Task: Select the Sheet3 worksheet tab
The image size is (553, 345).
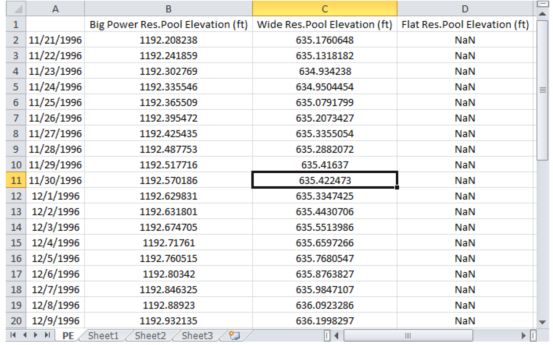Action: point(197,336)
